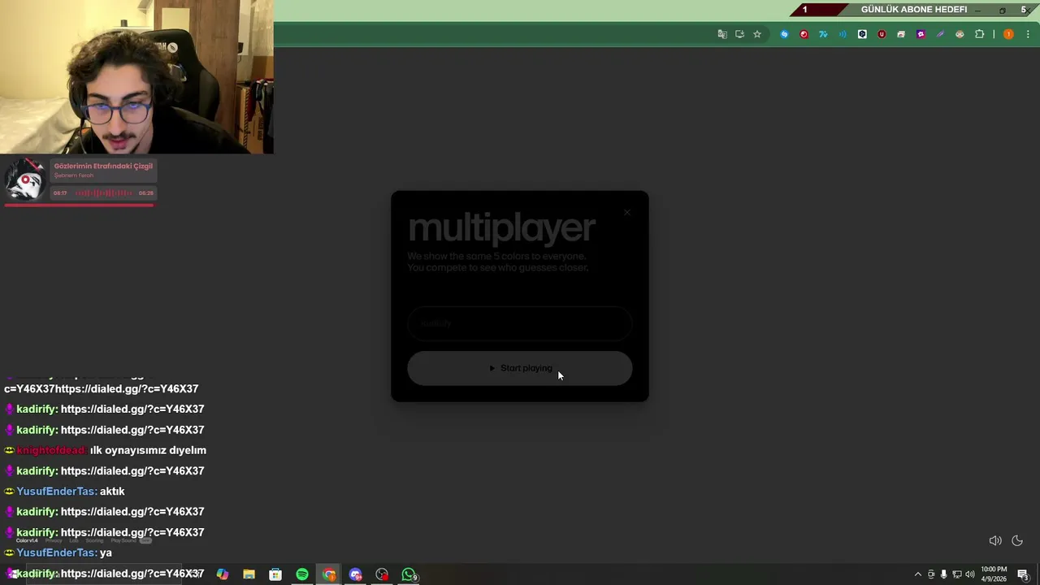Open the Shazam extension
This screenshot has width=1040, height=585.
(x=784, y=34)
